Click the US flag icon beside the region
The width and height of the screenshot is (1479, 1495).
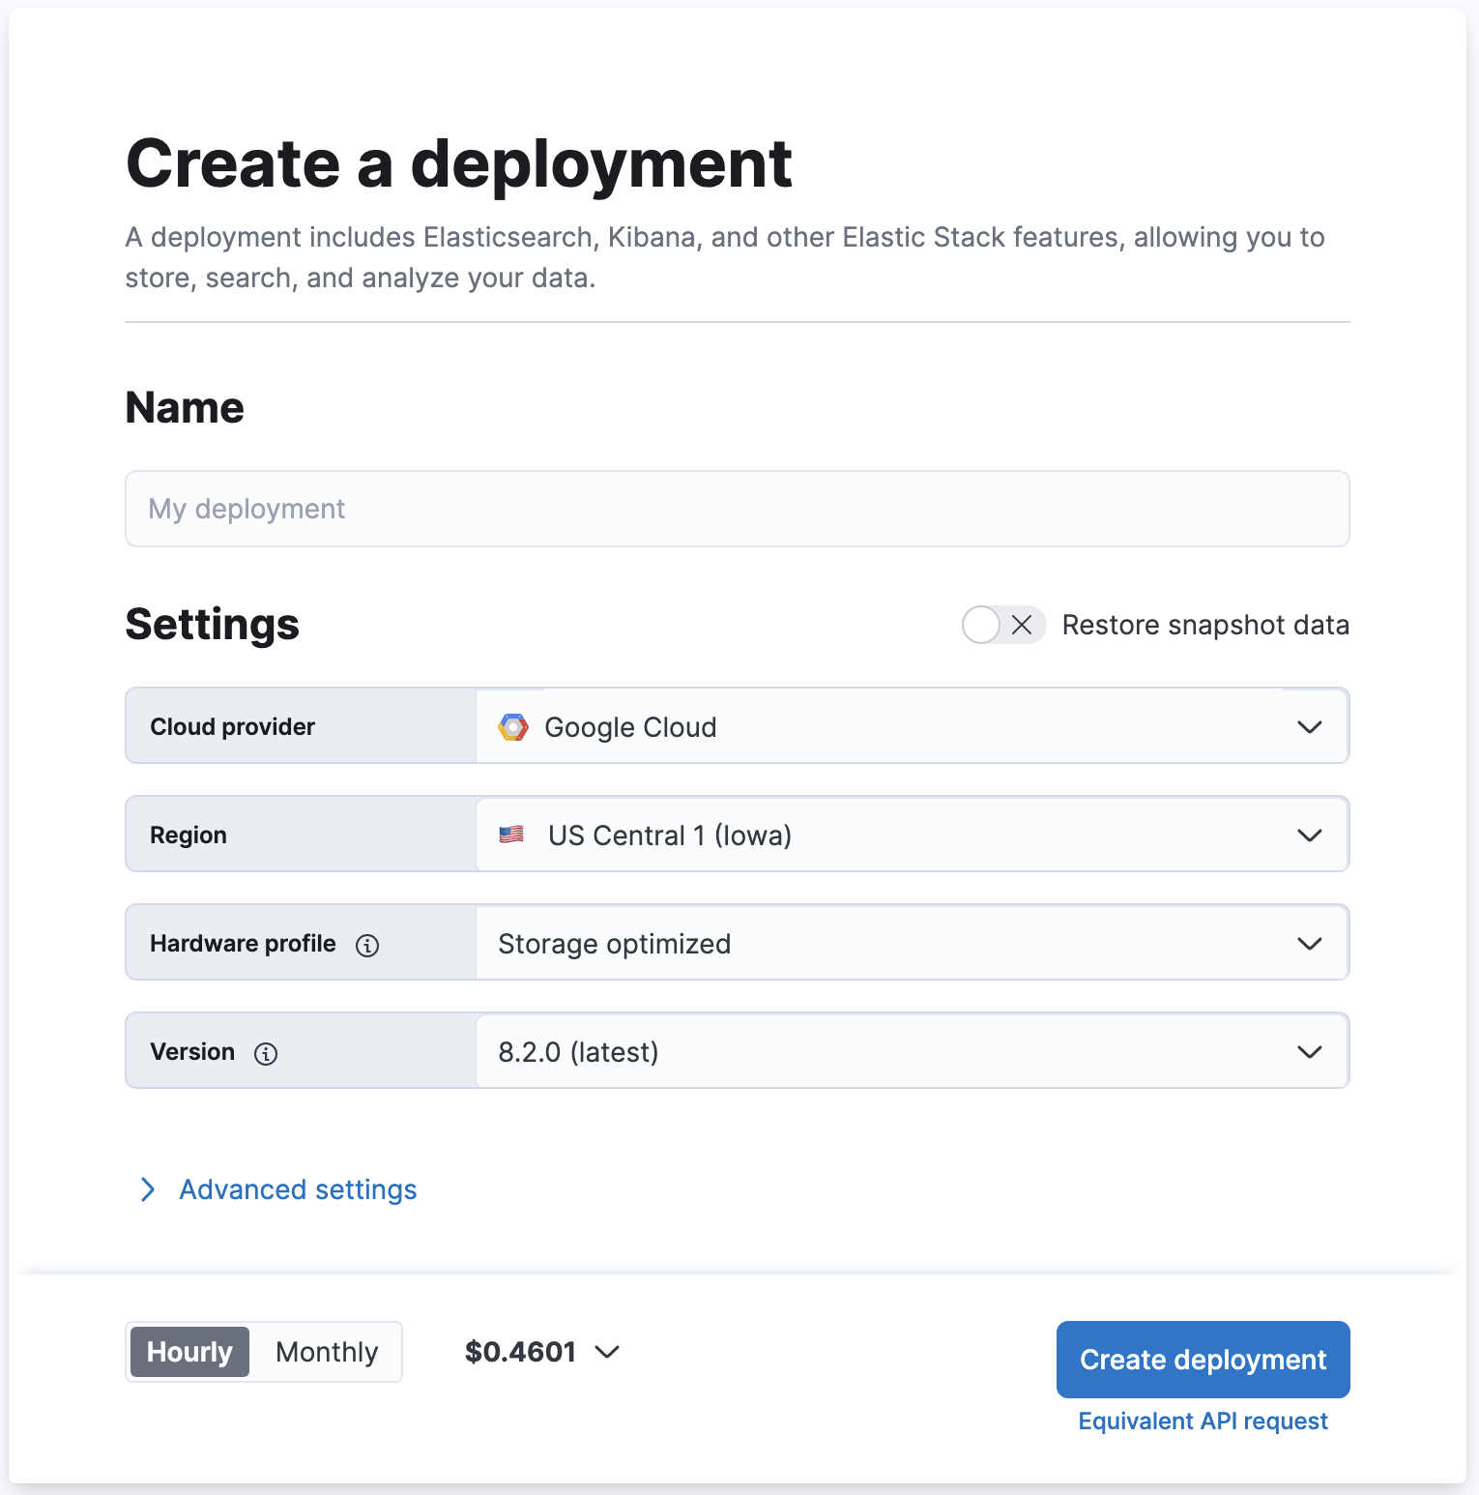point(513,835)
